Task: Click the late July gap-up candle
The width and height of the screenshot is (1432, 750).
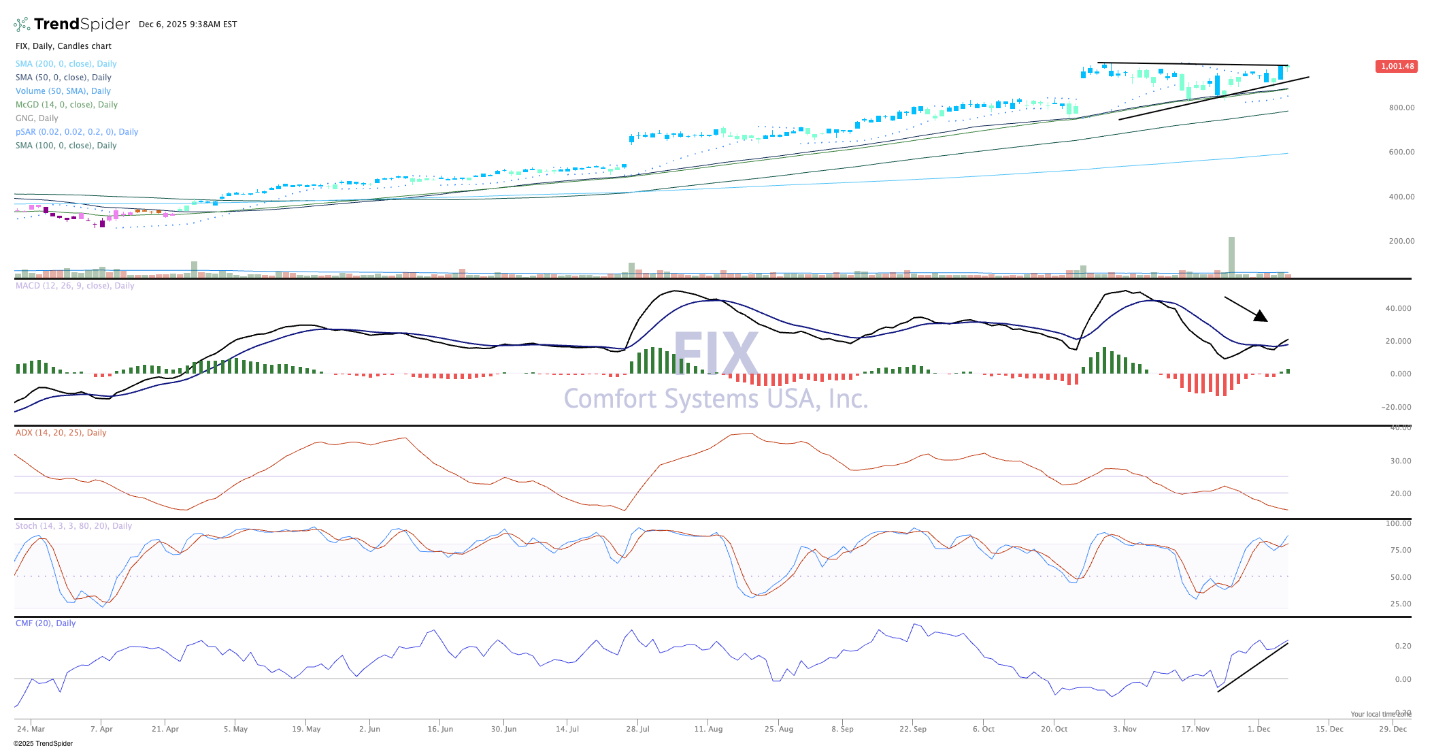Action: [632, 138]
